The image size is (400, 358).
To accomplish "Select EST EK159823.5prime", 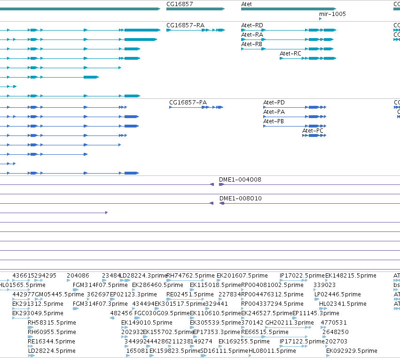I will (175, 351).
